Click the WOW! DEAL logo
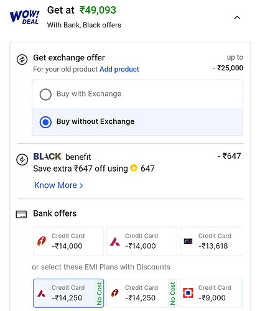Screen dimensions: 260x311 [x=24, y=17]
